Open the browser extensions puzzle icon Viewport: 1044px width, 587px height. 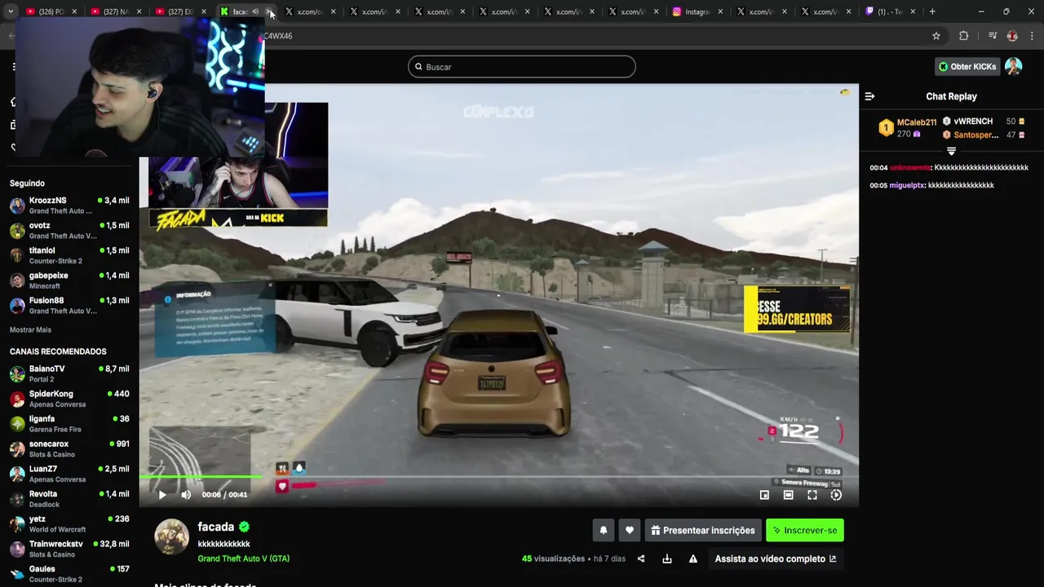coord(963,36)
